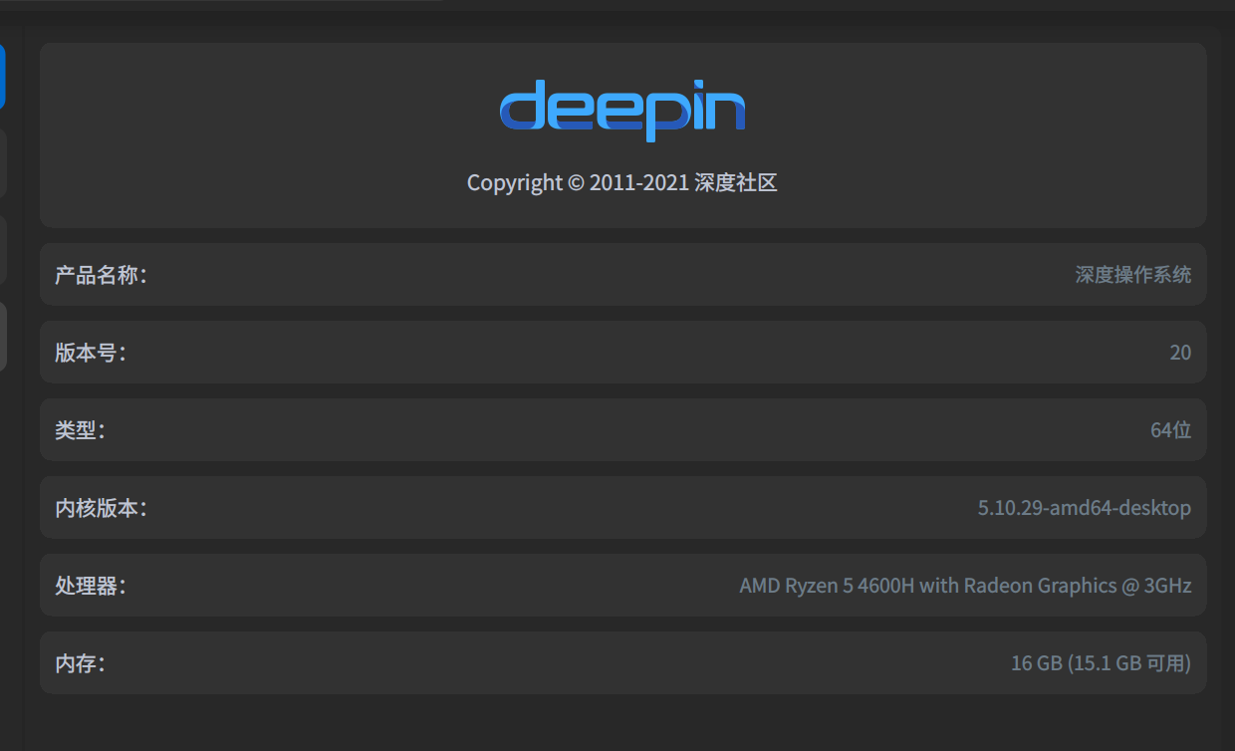This screenshot has width=1235, height=751.
Task: Click the 版本号 label
Action: pyautogui.click(x=91, y=353)
